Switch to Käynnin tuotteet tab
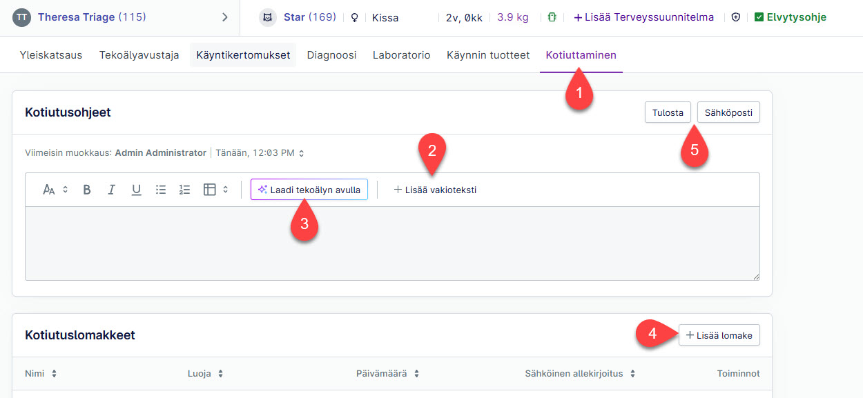Screen dimensions: 863x398 click(488, 55)
